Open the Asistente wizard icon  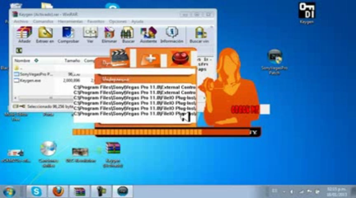(148, 35)
